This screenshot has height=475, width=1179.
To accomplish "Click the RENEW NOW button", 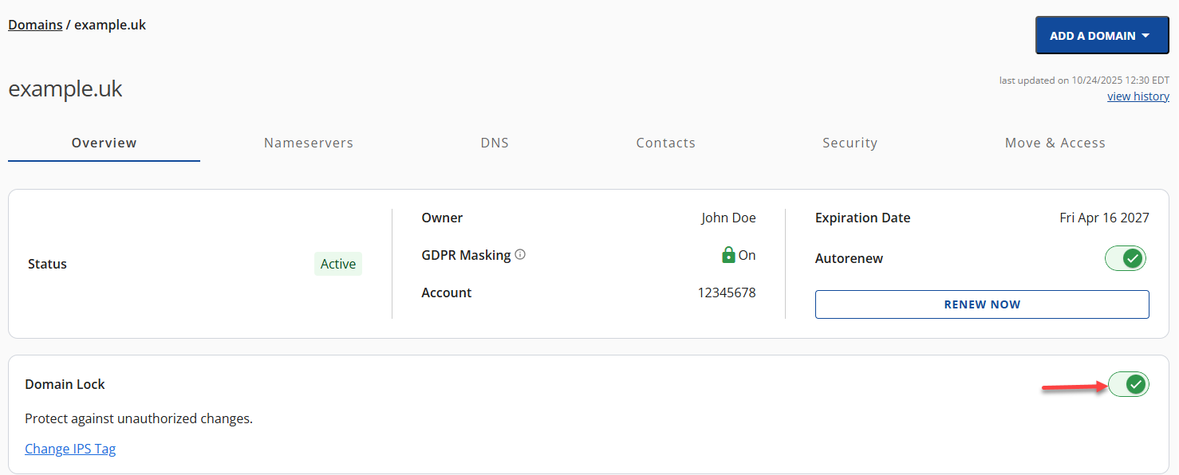I will coord(982,304).
